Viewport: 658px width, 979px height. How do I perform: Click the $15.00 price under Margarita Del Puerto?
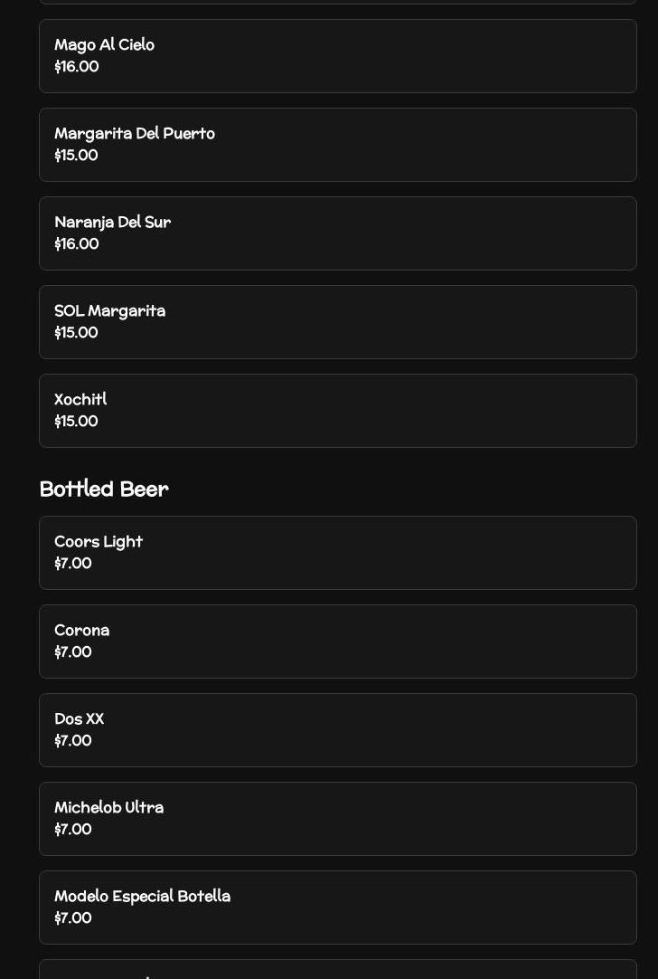76,155
